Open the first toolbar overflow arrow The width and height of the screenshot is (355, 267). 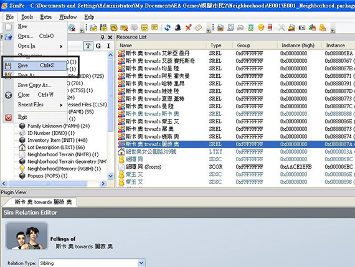point(82,29)
